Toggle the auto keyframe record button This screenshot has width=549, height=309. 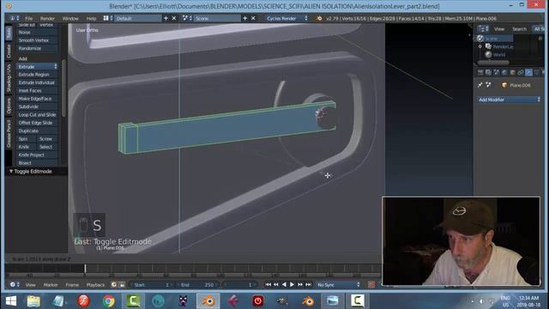click(371, 284)
